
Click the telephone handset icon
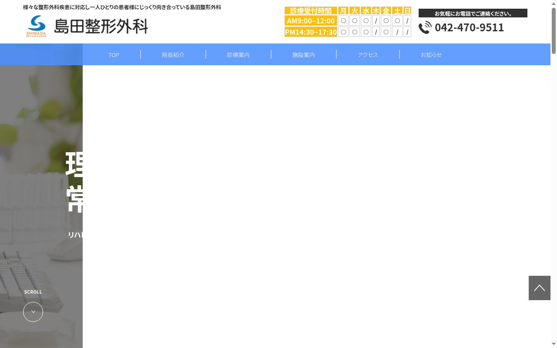point(425,27)
